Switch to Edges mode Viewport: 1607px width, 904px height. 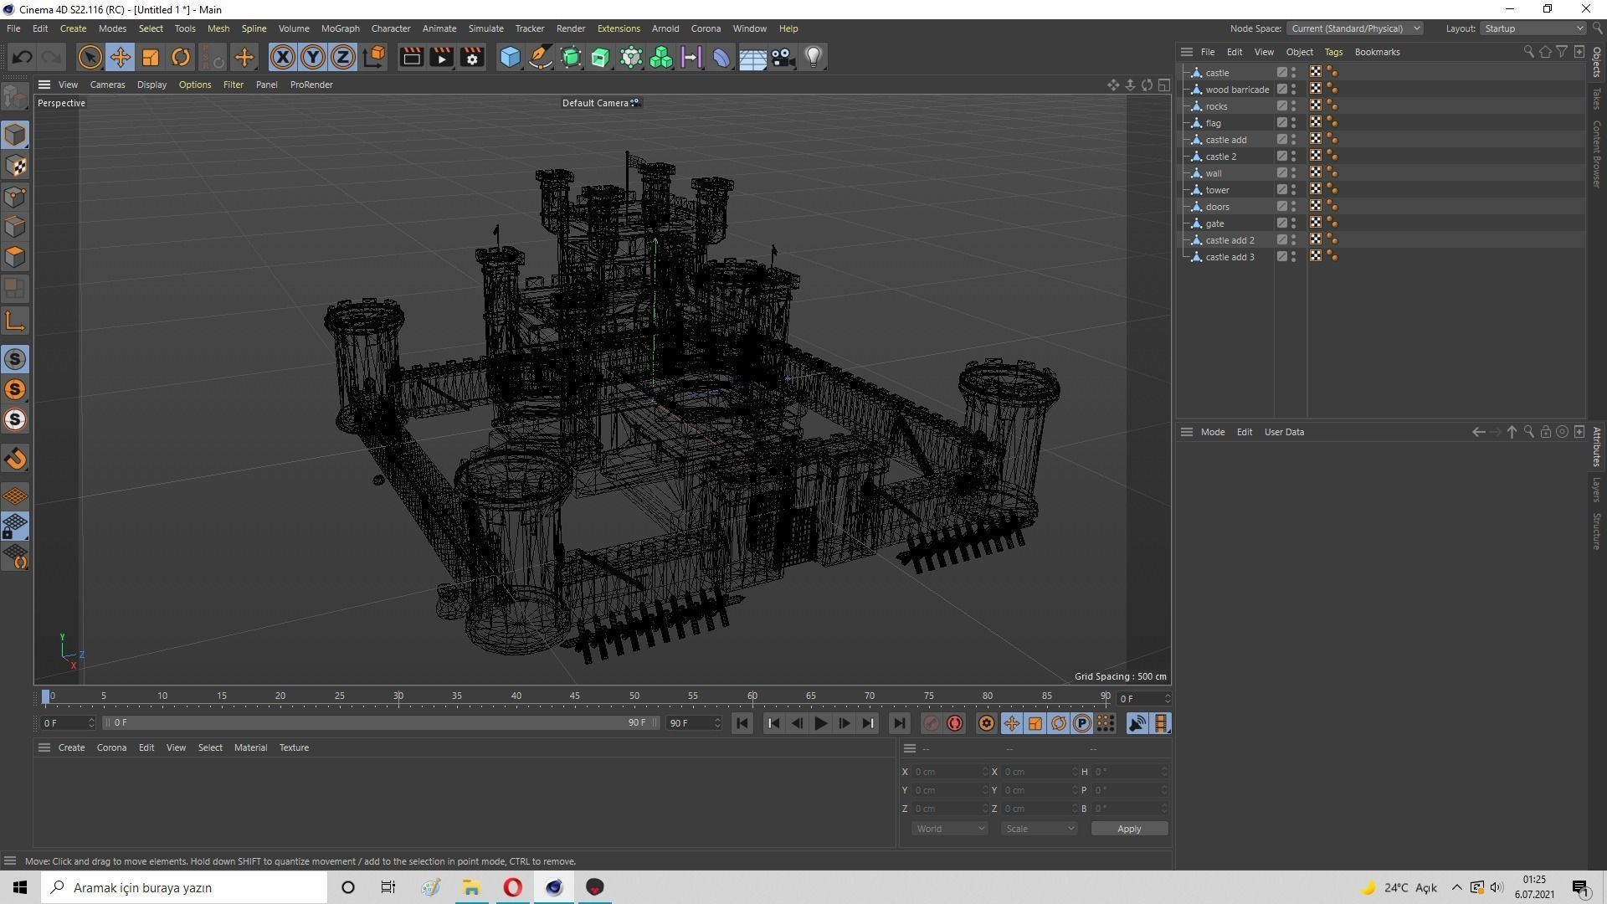(x=15, y=227)
